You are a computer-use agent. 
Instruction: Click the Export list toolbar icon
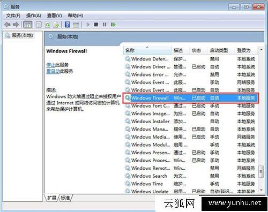(56, 25)
